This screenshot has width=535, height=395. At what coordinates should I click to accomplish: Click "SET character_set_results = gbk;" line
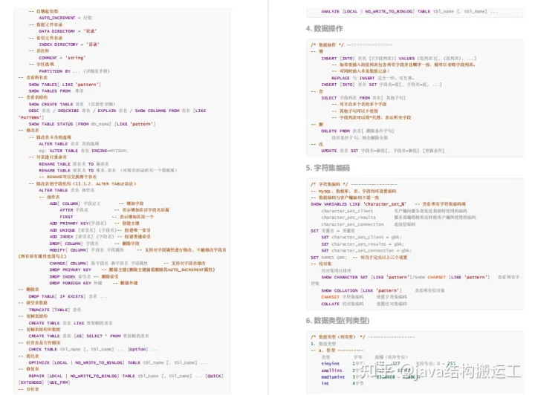363,244
